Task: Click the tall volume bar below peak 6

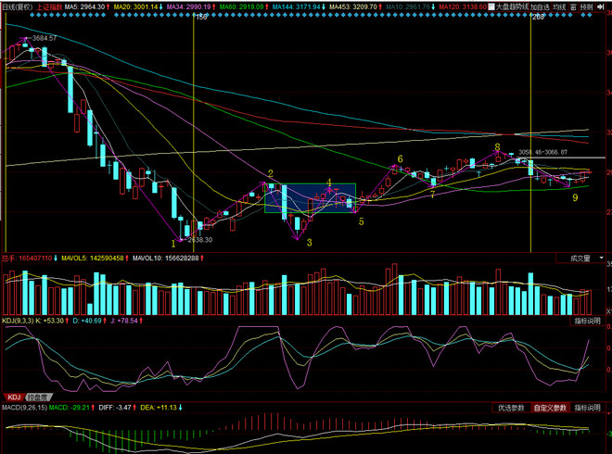Action: (x=394, y=289)
